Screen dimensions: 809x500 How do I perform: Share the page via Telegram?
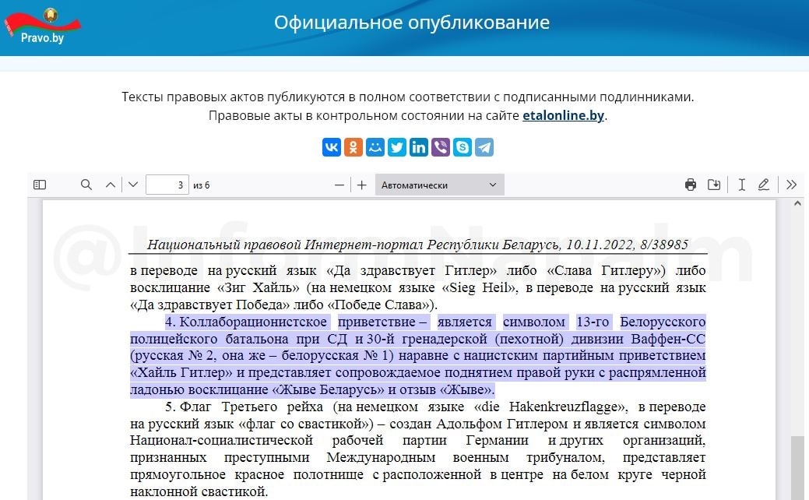click(x=484, y=147)
